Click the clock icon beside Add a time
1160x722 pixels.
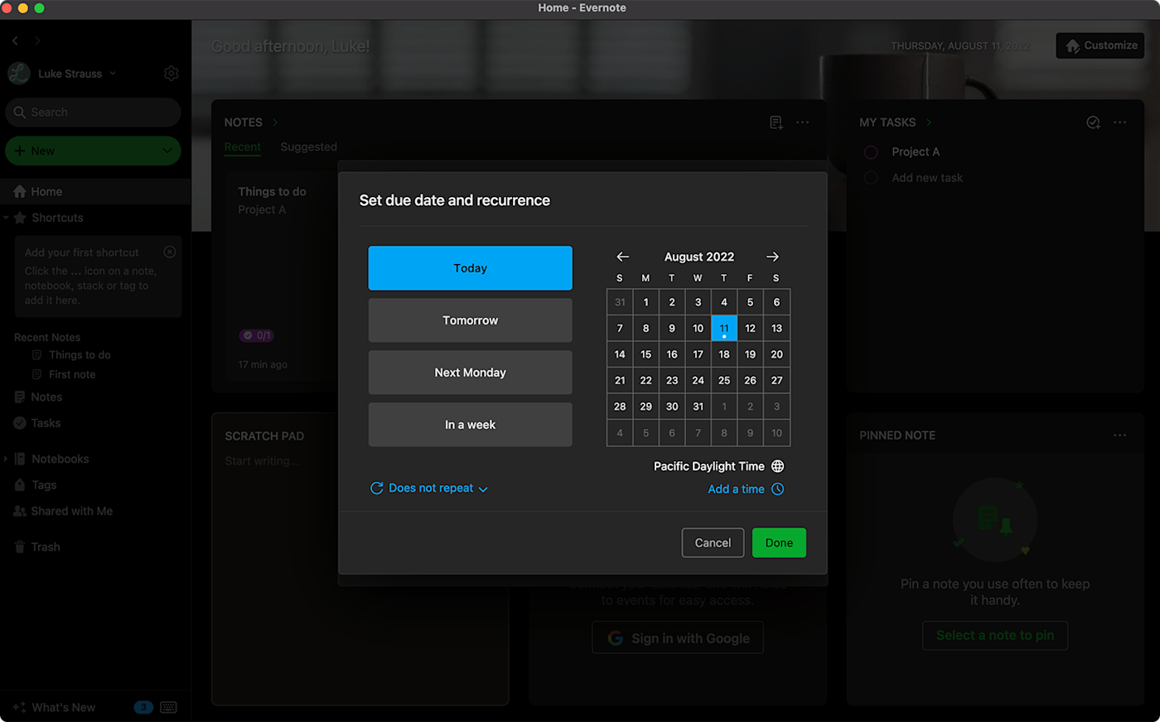coord(778,489)
